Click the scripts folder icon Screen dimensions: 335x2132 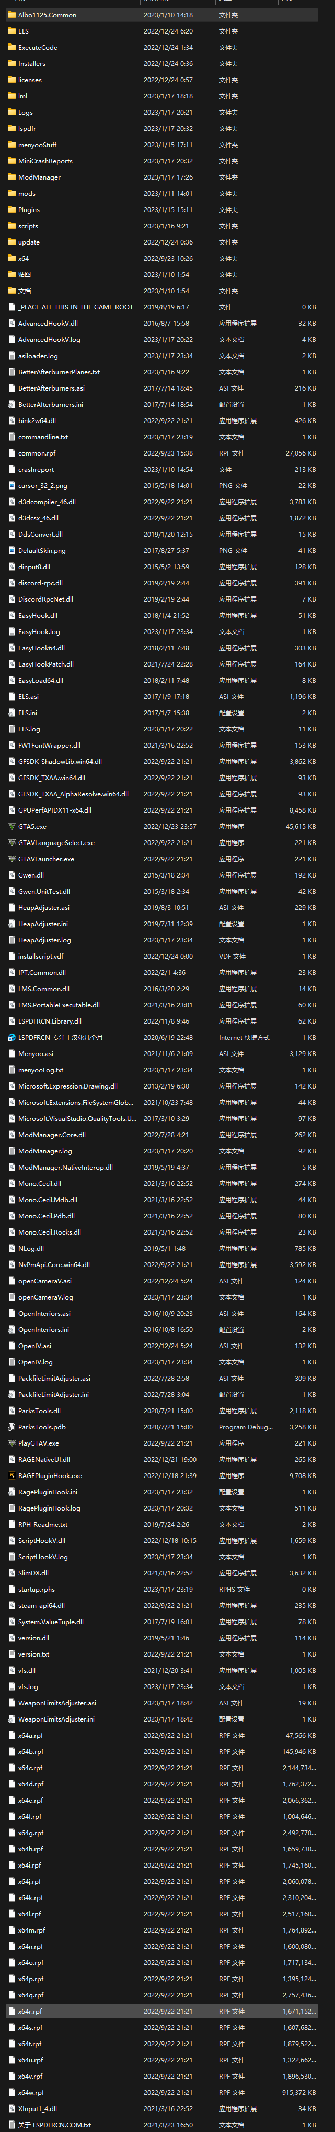11,225
